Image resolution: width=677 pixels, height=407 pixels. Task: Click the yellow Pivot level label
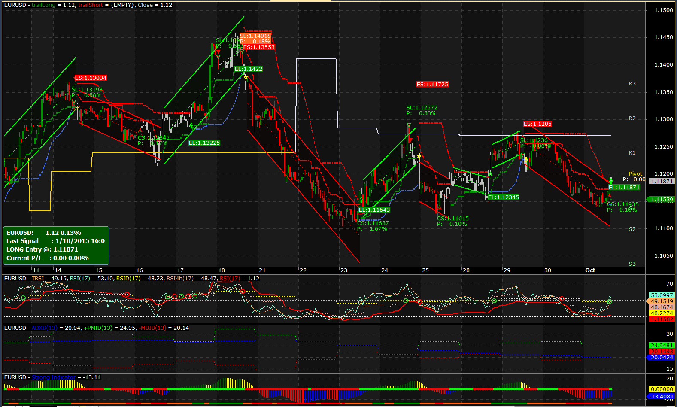point(635,174)
